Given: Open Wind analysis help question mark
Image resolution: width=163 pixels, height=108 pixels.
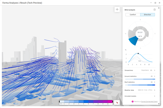Looking at the screenshot, I should (155, 10).
